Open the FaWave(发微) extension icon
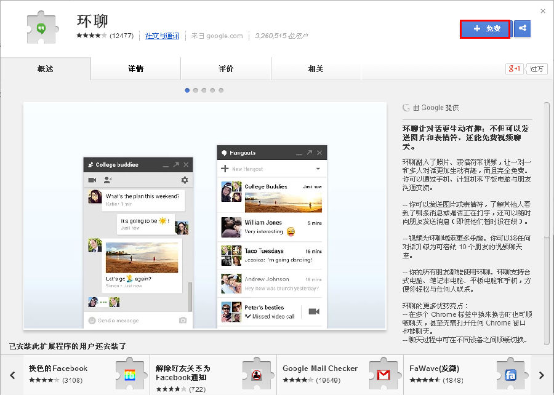Viewport: 554px width, 395px height. click(510, 375)
